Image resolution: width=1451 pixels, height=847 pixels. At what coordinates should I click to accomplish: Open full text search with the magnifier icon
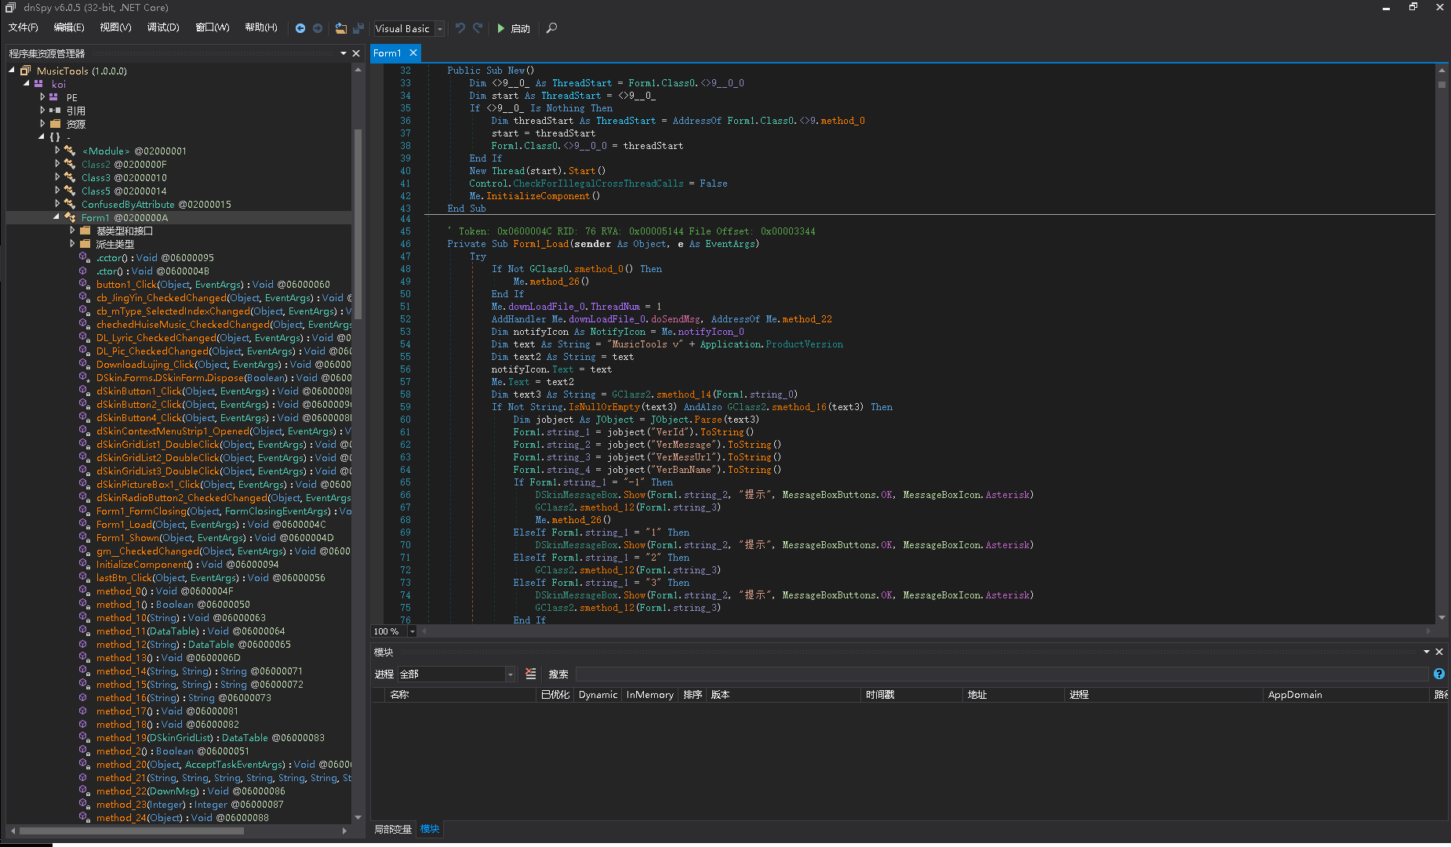point(551,28)
